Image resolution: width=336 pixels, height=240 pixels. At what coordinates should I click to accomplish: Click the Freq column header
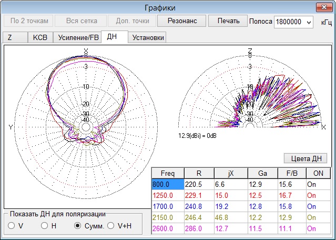click(x=167, y=174)
